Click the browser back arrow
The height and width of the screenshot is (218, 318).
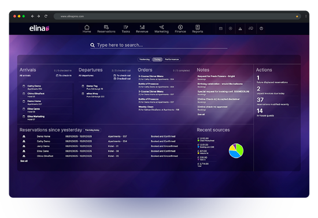click(32, 16)
